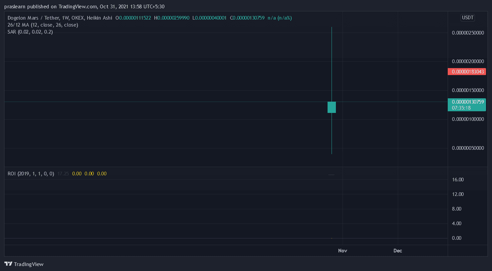This screenshot has height=271, width=492.
Task: Click the upper wick of the candle
Action: click(332, 63)
